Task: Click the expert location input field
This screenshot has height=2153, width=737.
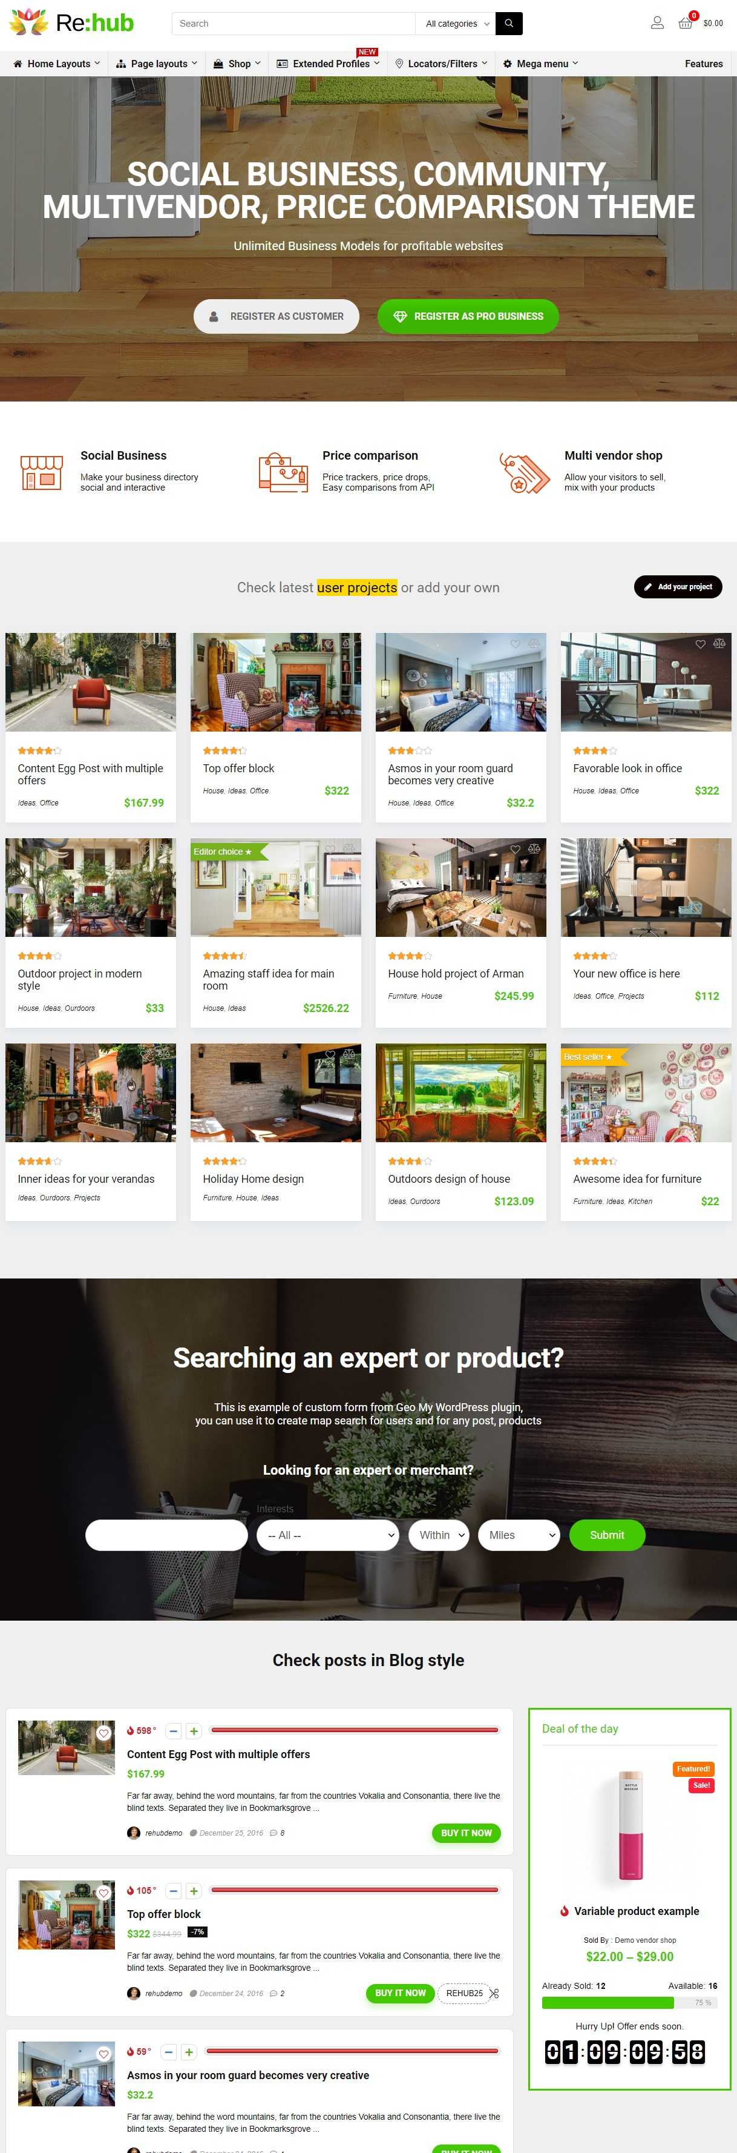Action: point(167,1535)
